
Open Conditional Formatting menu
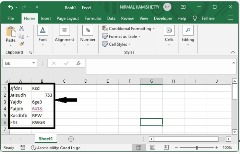tap(129, 28)
